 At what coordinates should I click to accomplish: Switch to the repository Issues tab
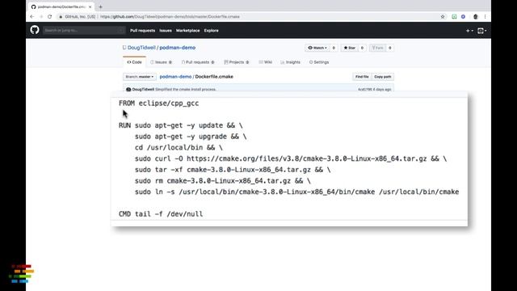pos(162,62)
